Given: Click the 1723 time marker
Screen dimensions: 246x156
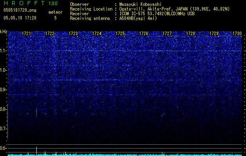Looking at the screenshot, I should 73,34.
